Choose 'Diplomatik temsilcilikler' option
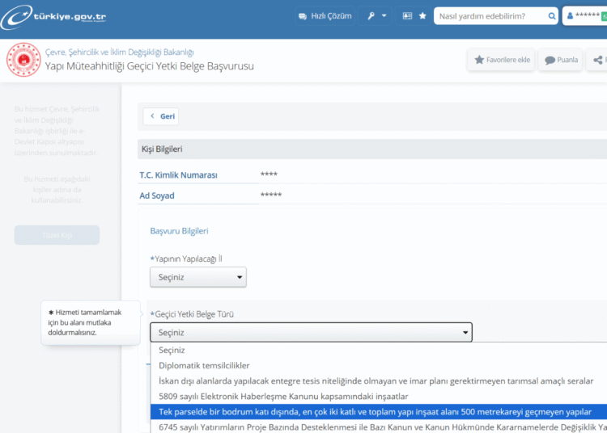 [379, 365]
